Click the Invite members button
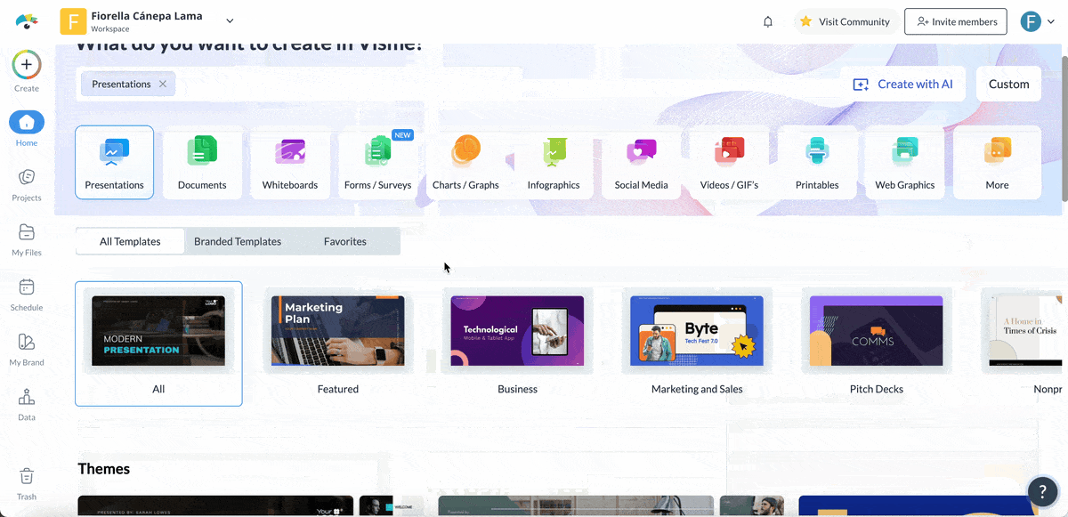 tap(955, 21)
